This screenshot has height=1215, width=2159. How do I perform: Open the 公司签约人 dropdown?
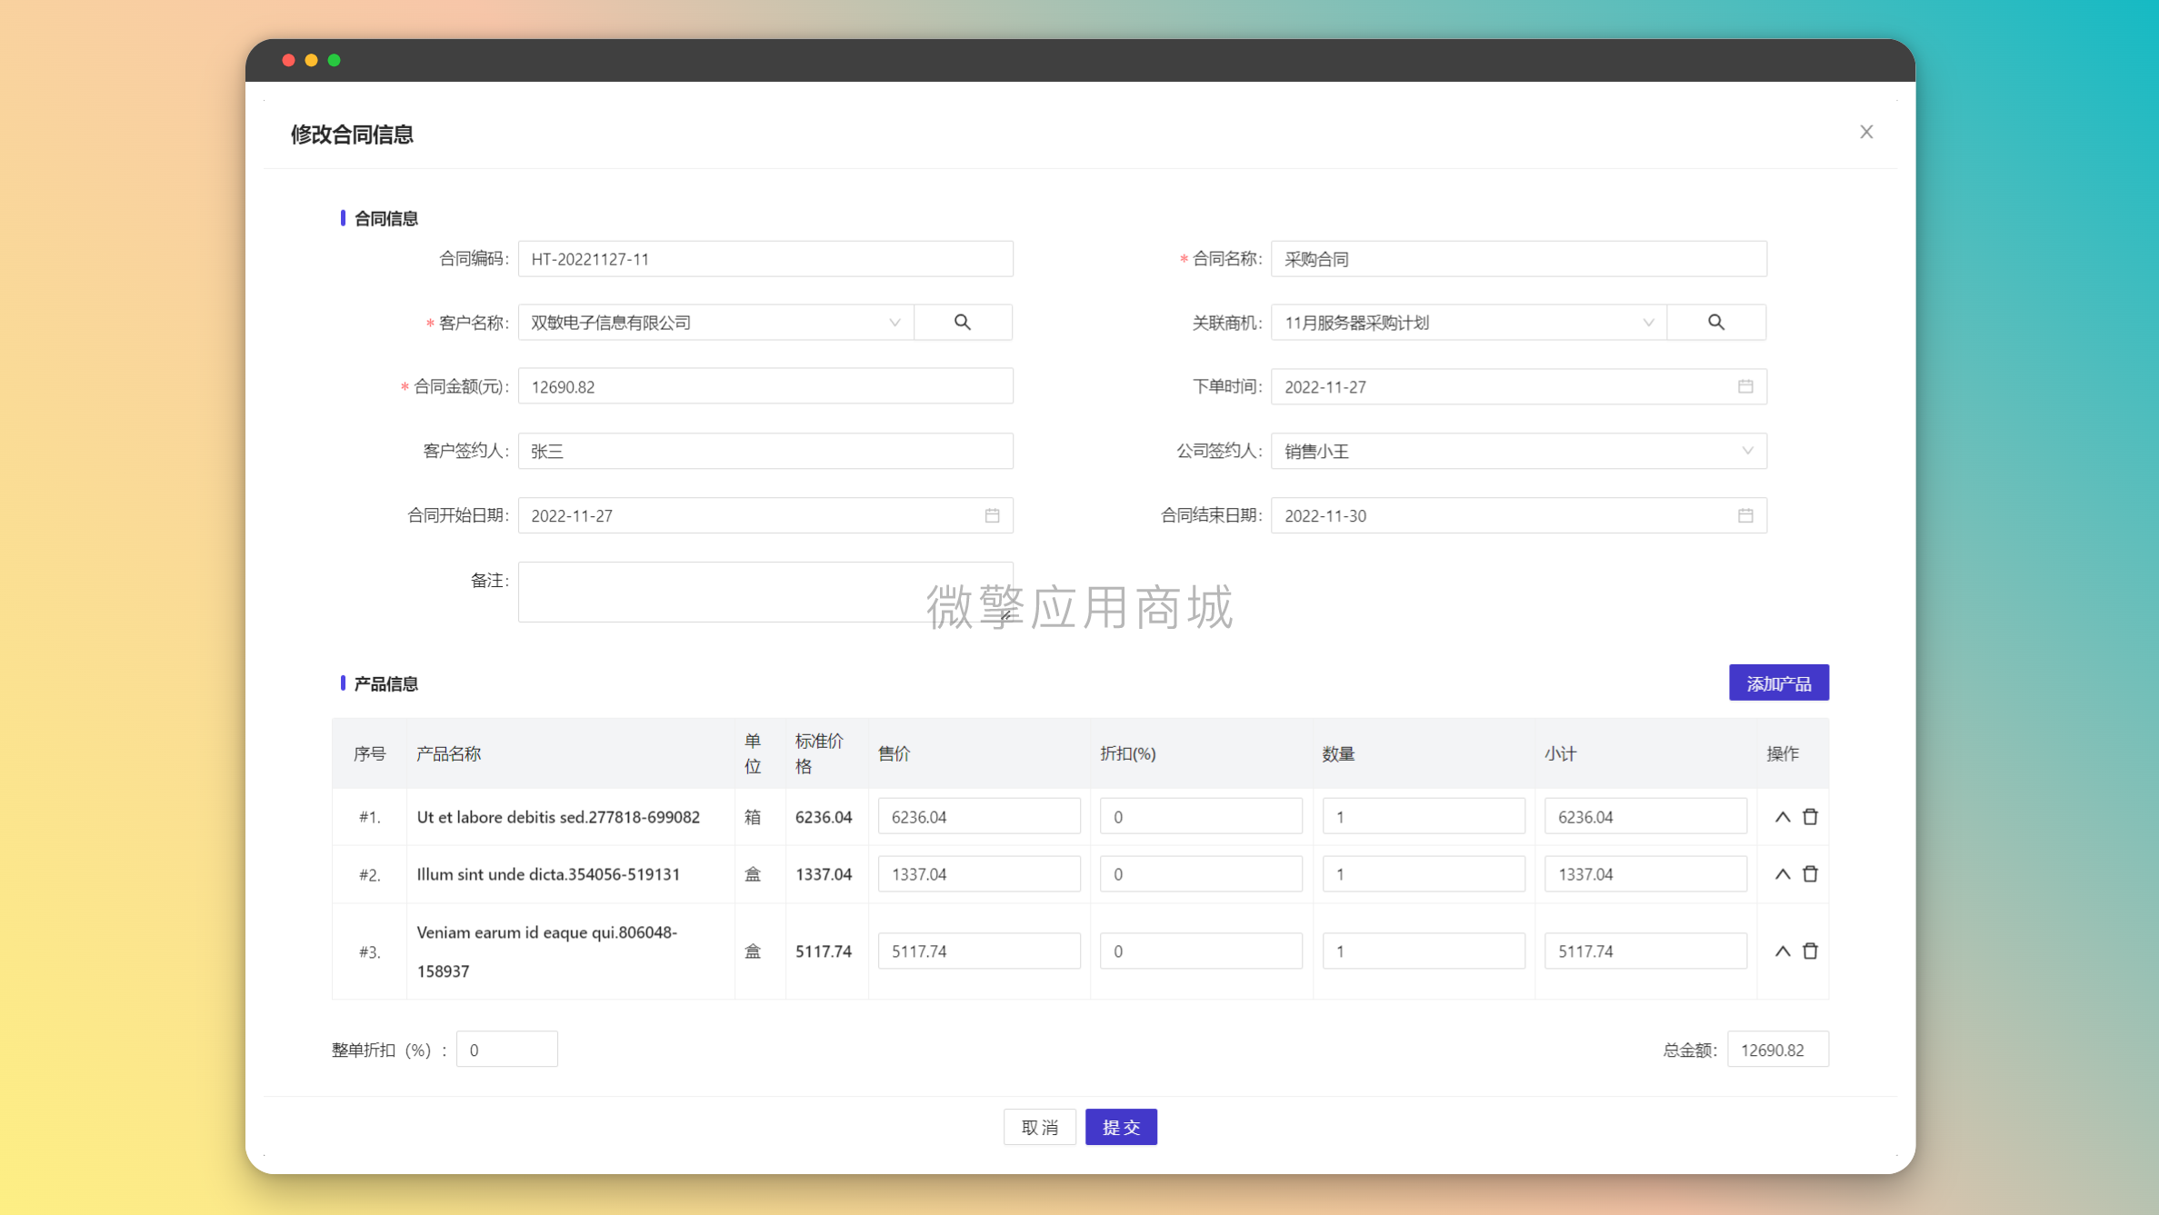(1518, 451)
